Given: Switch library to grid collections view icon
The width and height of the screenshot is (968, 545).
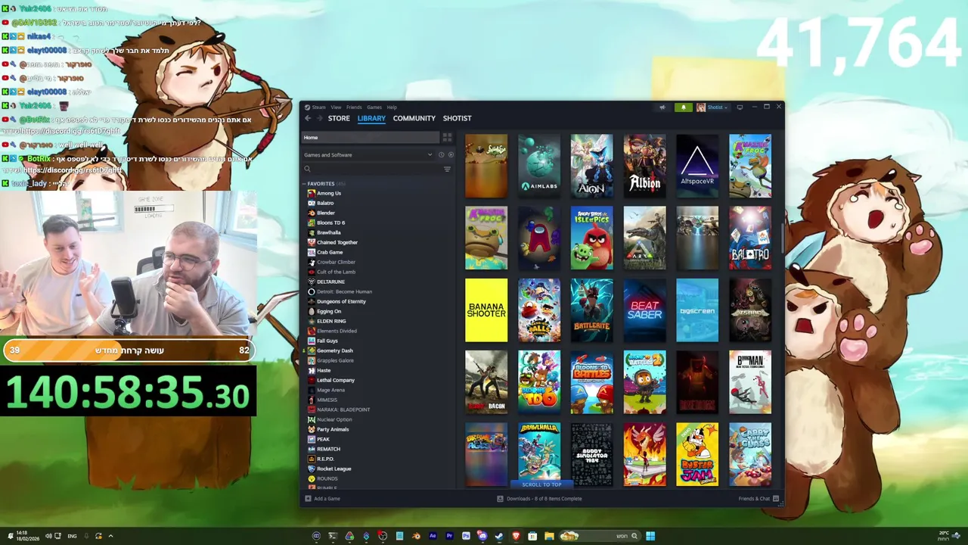Looking at the screenshot, I should [x=447, y=137].
